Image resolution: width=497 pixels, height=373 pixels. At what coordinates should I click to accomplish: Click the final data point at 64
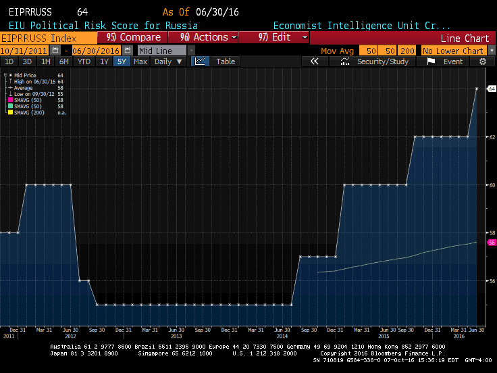pos(477,89)
